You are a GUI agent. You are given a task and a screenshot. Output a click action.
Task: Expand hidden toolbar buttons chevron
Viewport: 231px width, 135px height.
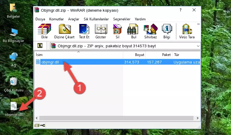pyautogui.click(x=199, y=24)
